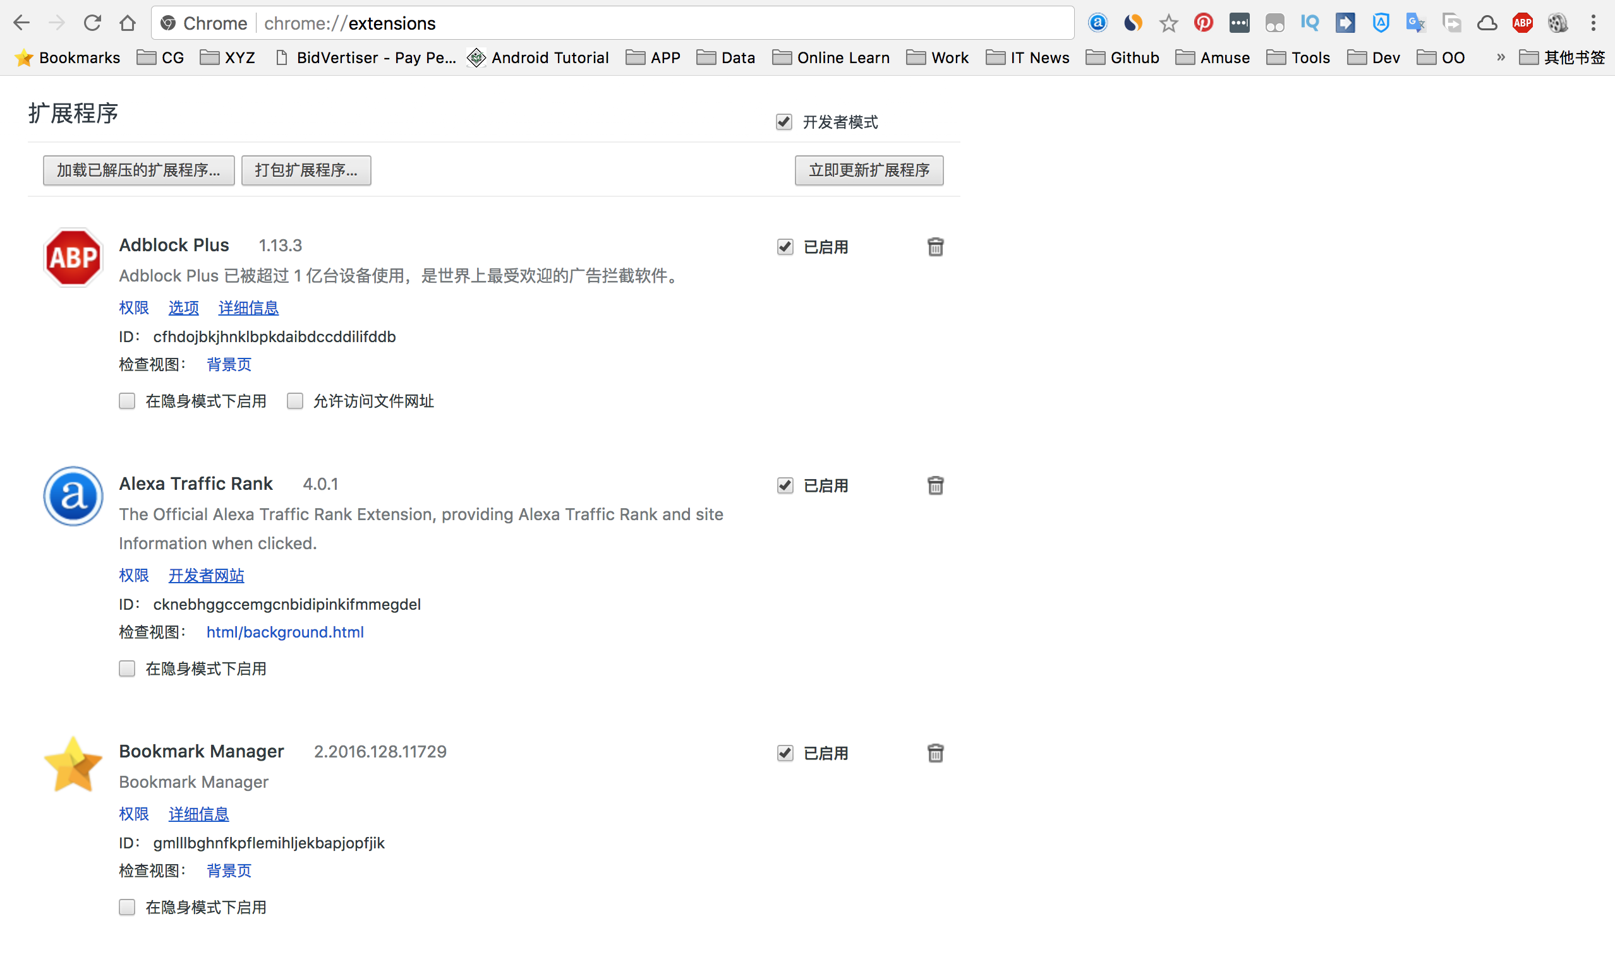Click the grayed Tampermonkey toolbar icon
Viewport: 1615px width, 962px height.
1274,23
